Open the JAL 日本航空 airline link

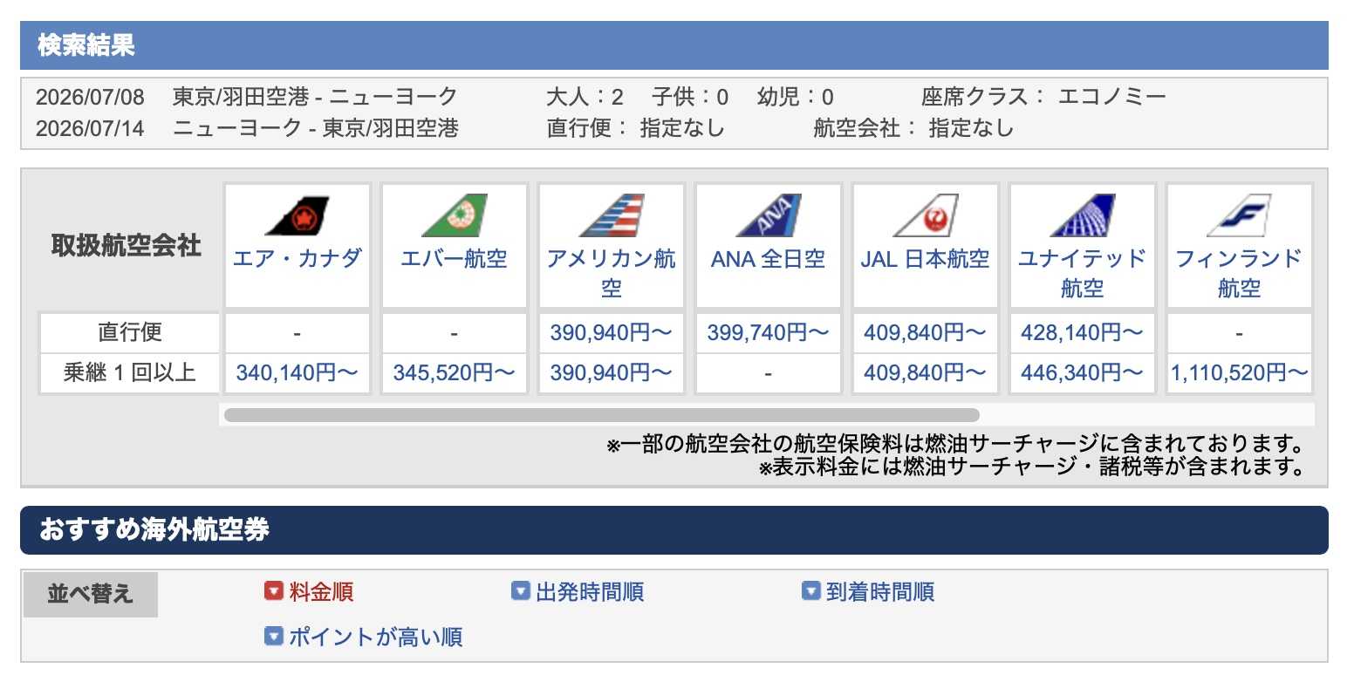coord(925,259)
